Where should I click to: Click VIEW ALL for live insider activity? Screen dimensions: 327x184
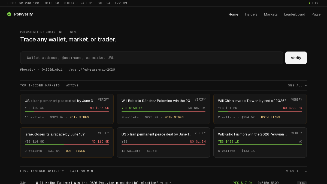[x=296, y=171]
